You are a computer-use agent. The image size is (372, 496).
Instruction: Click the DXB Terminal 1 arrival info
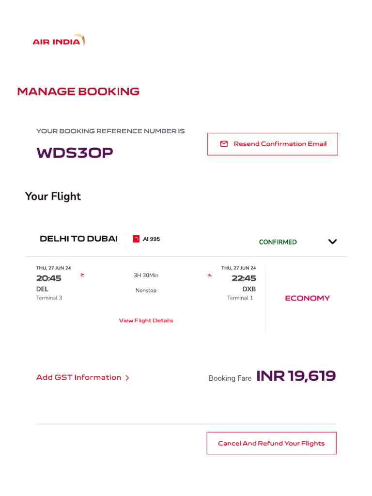click(242, 294)
